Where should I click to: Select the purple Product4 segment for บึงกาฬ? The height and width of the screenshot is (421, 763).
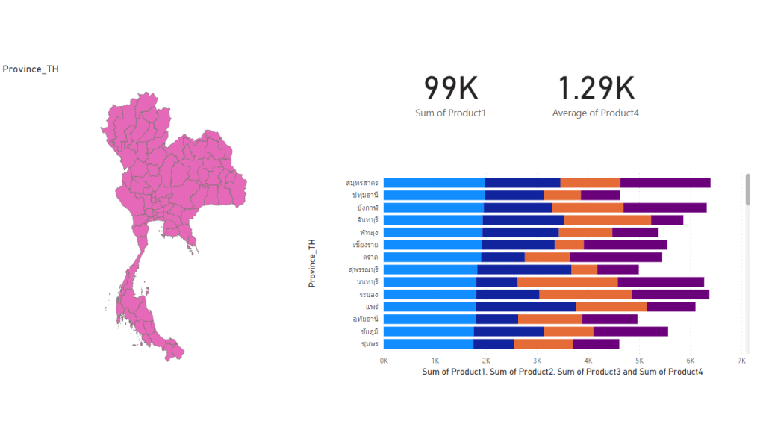[x=664, y=208]
